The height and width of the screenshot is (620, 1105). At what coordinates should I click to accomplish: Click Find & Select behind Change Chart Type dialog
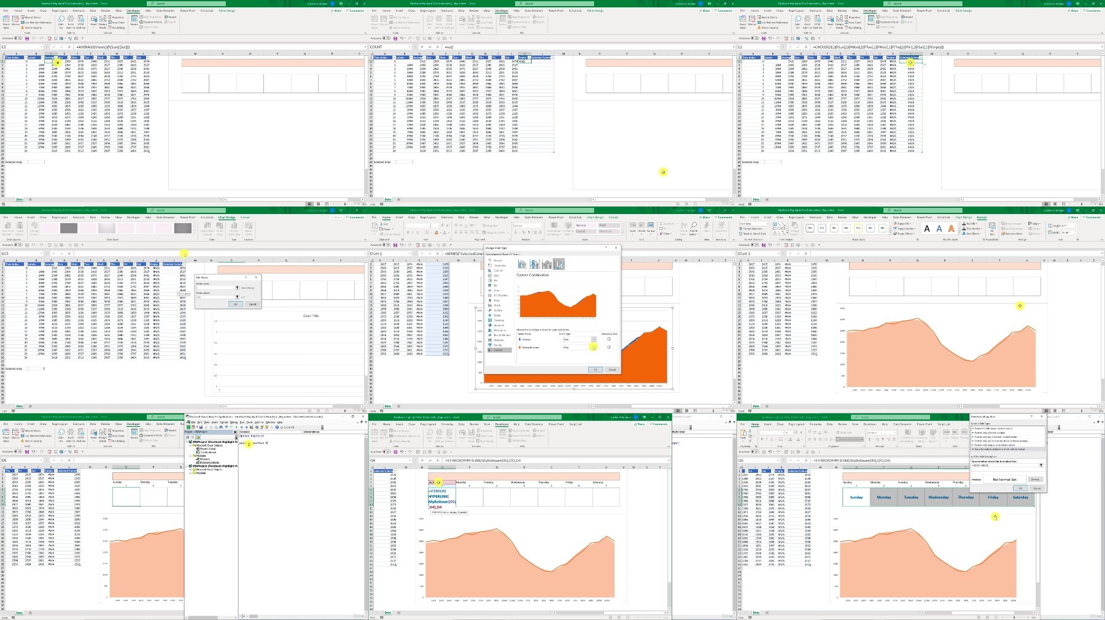click(693, 229)
